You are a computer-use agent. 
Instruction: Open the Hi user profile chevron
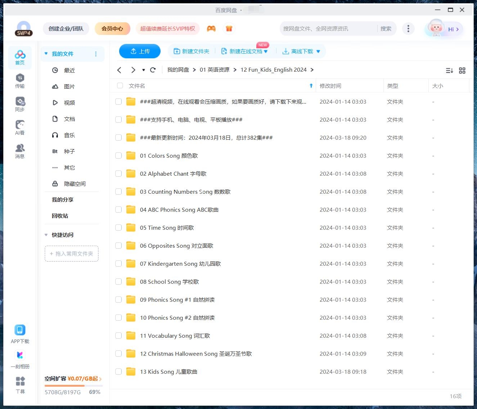458,29
